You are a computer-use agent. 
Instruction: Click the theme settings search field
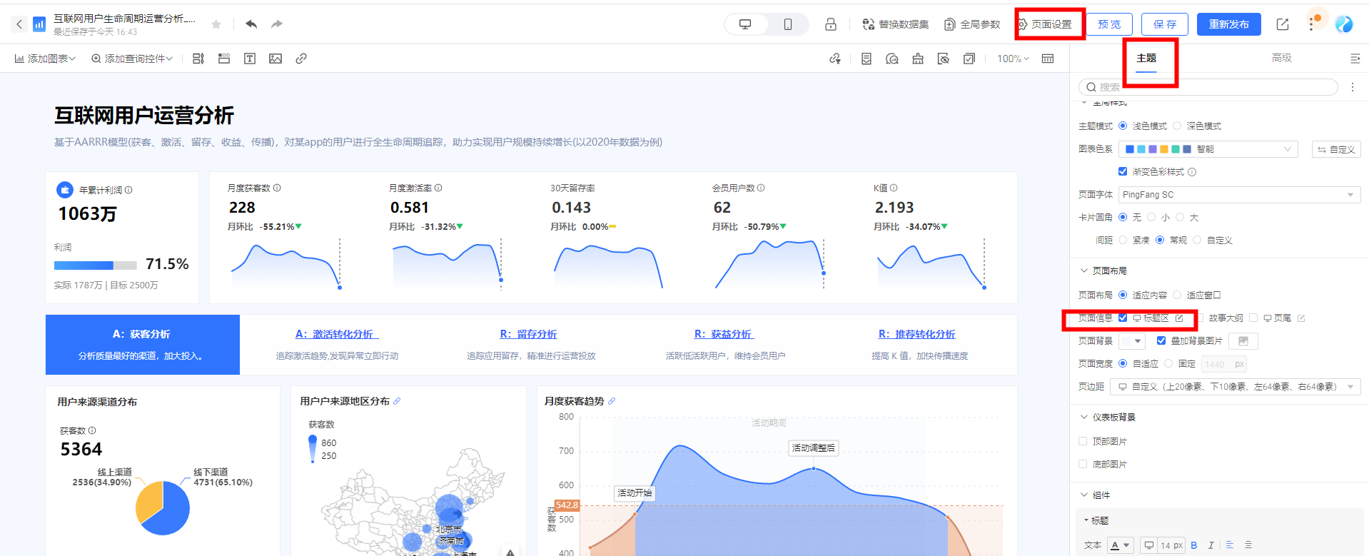pos(1208,87)
